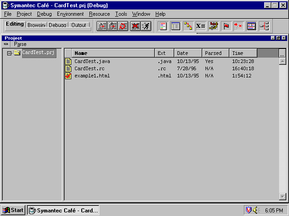Click the CardTest.java file icon
Screen dimensions: 289x216
tap(68, 61)
